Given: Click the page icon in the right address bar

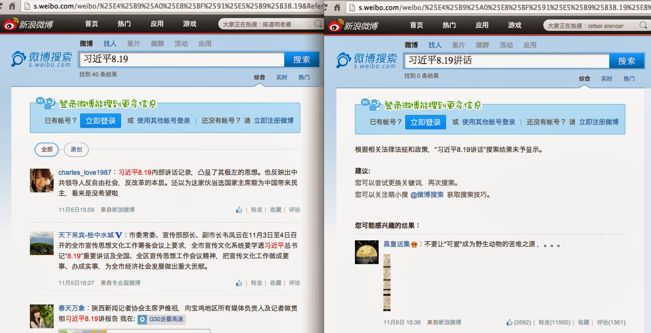Looking at the screenshot, I should [x=353, y=7].
